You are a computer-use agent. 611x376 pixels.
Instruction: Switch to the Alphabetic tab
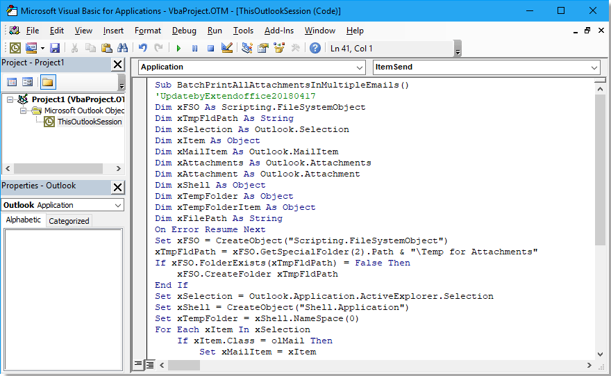click(24, 220)
